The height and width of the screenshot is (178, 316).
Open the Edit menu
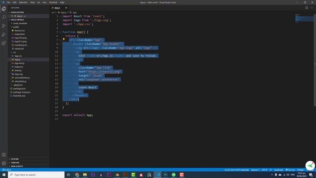(x=14, y=2)
